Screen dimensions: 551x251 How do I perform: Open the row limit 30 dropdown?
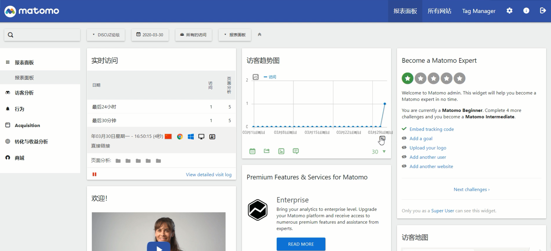coord(379,152)
